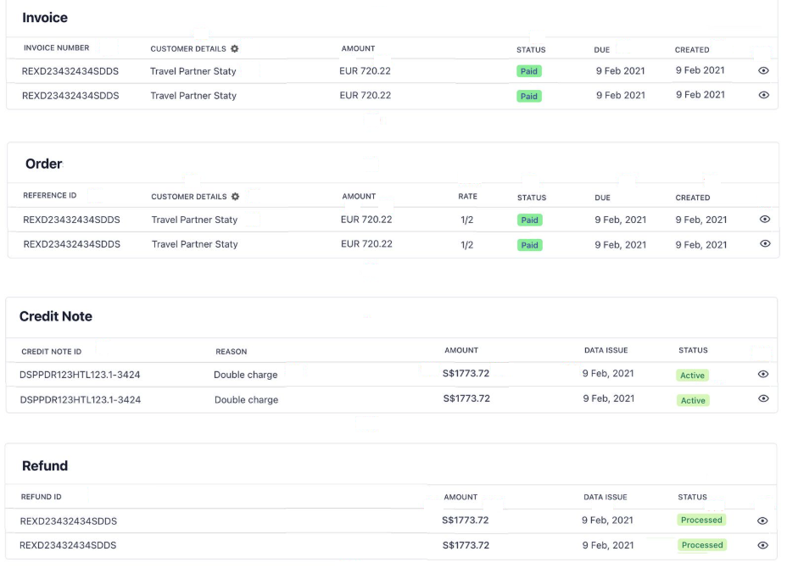
Task: View the second Refund entry using the eye icon
Action: (x=762, y=545)
